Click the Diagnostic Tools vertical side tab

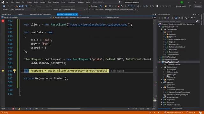pyautogui.click(x=202, y=19)
